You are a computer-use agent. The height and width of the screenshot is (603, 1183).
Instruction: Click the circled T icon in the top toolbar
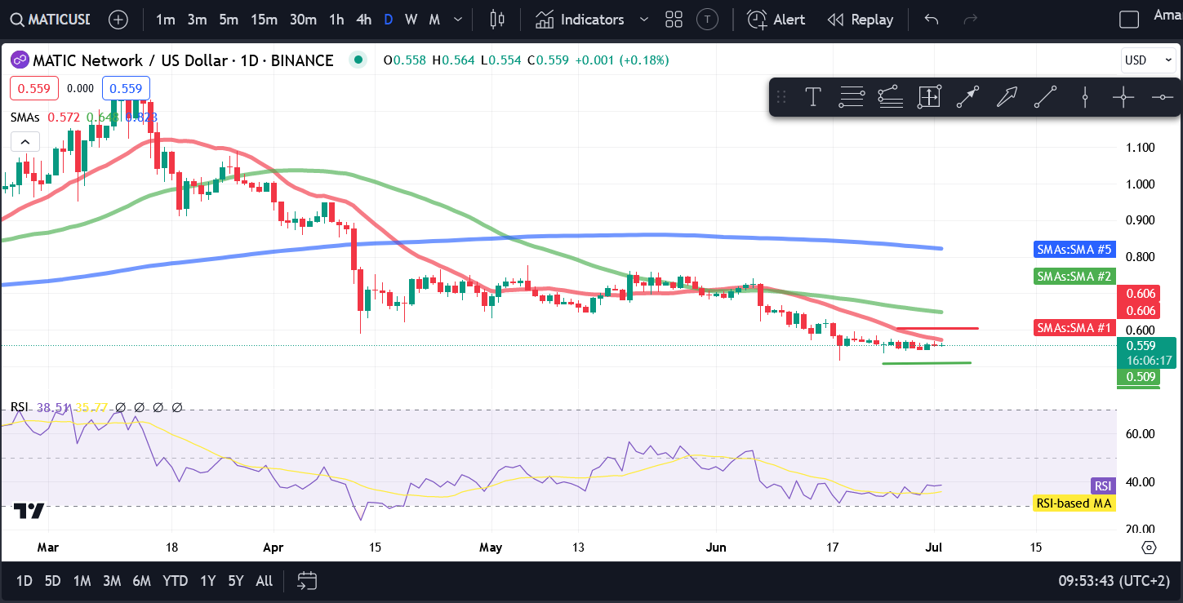[x=709, y=20]
